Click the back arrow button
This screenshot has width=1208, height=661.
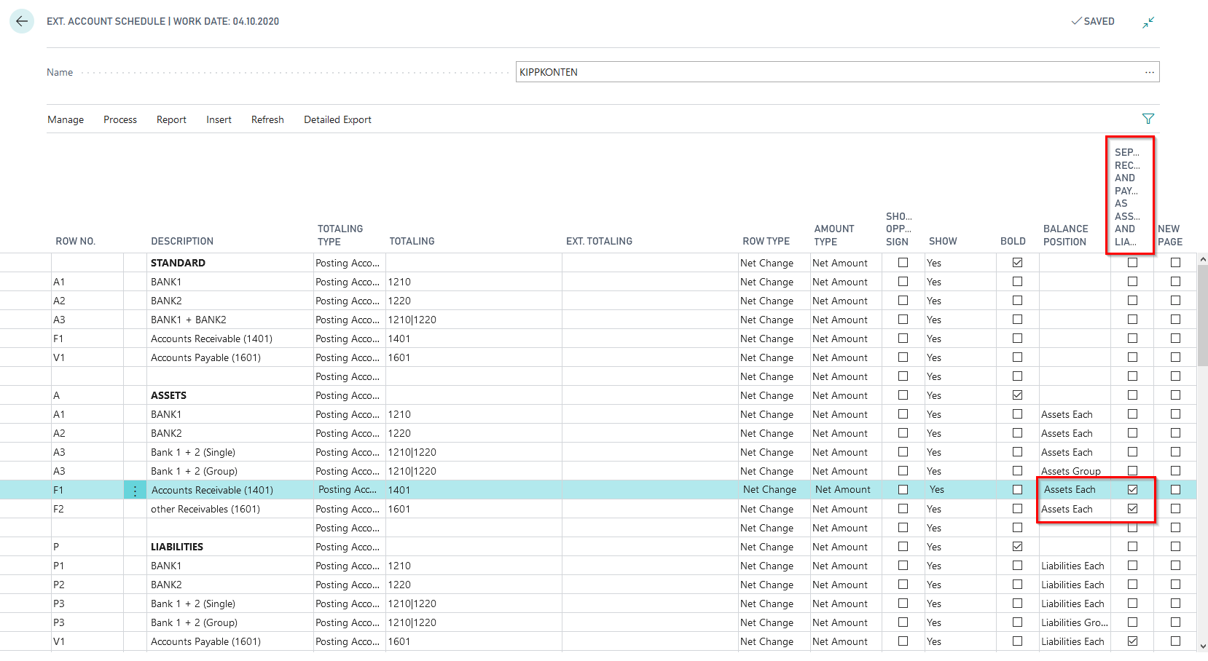coord(22,21)
